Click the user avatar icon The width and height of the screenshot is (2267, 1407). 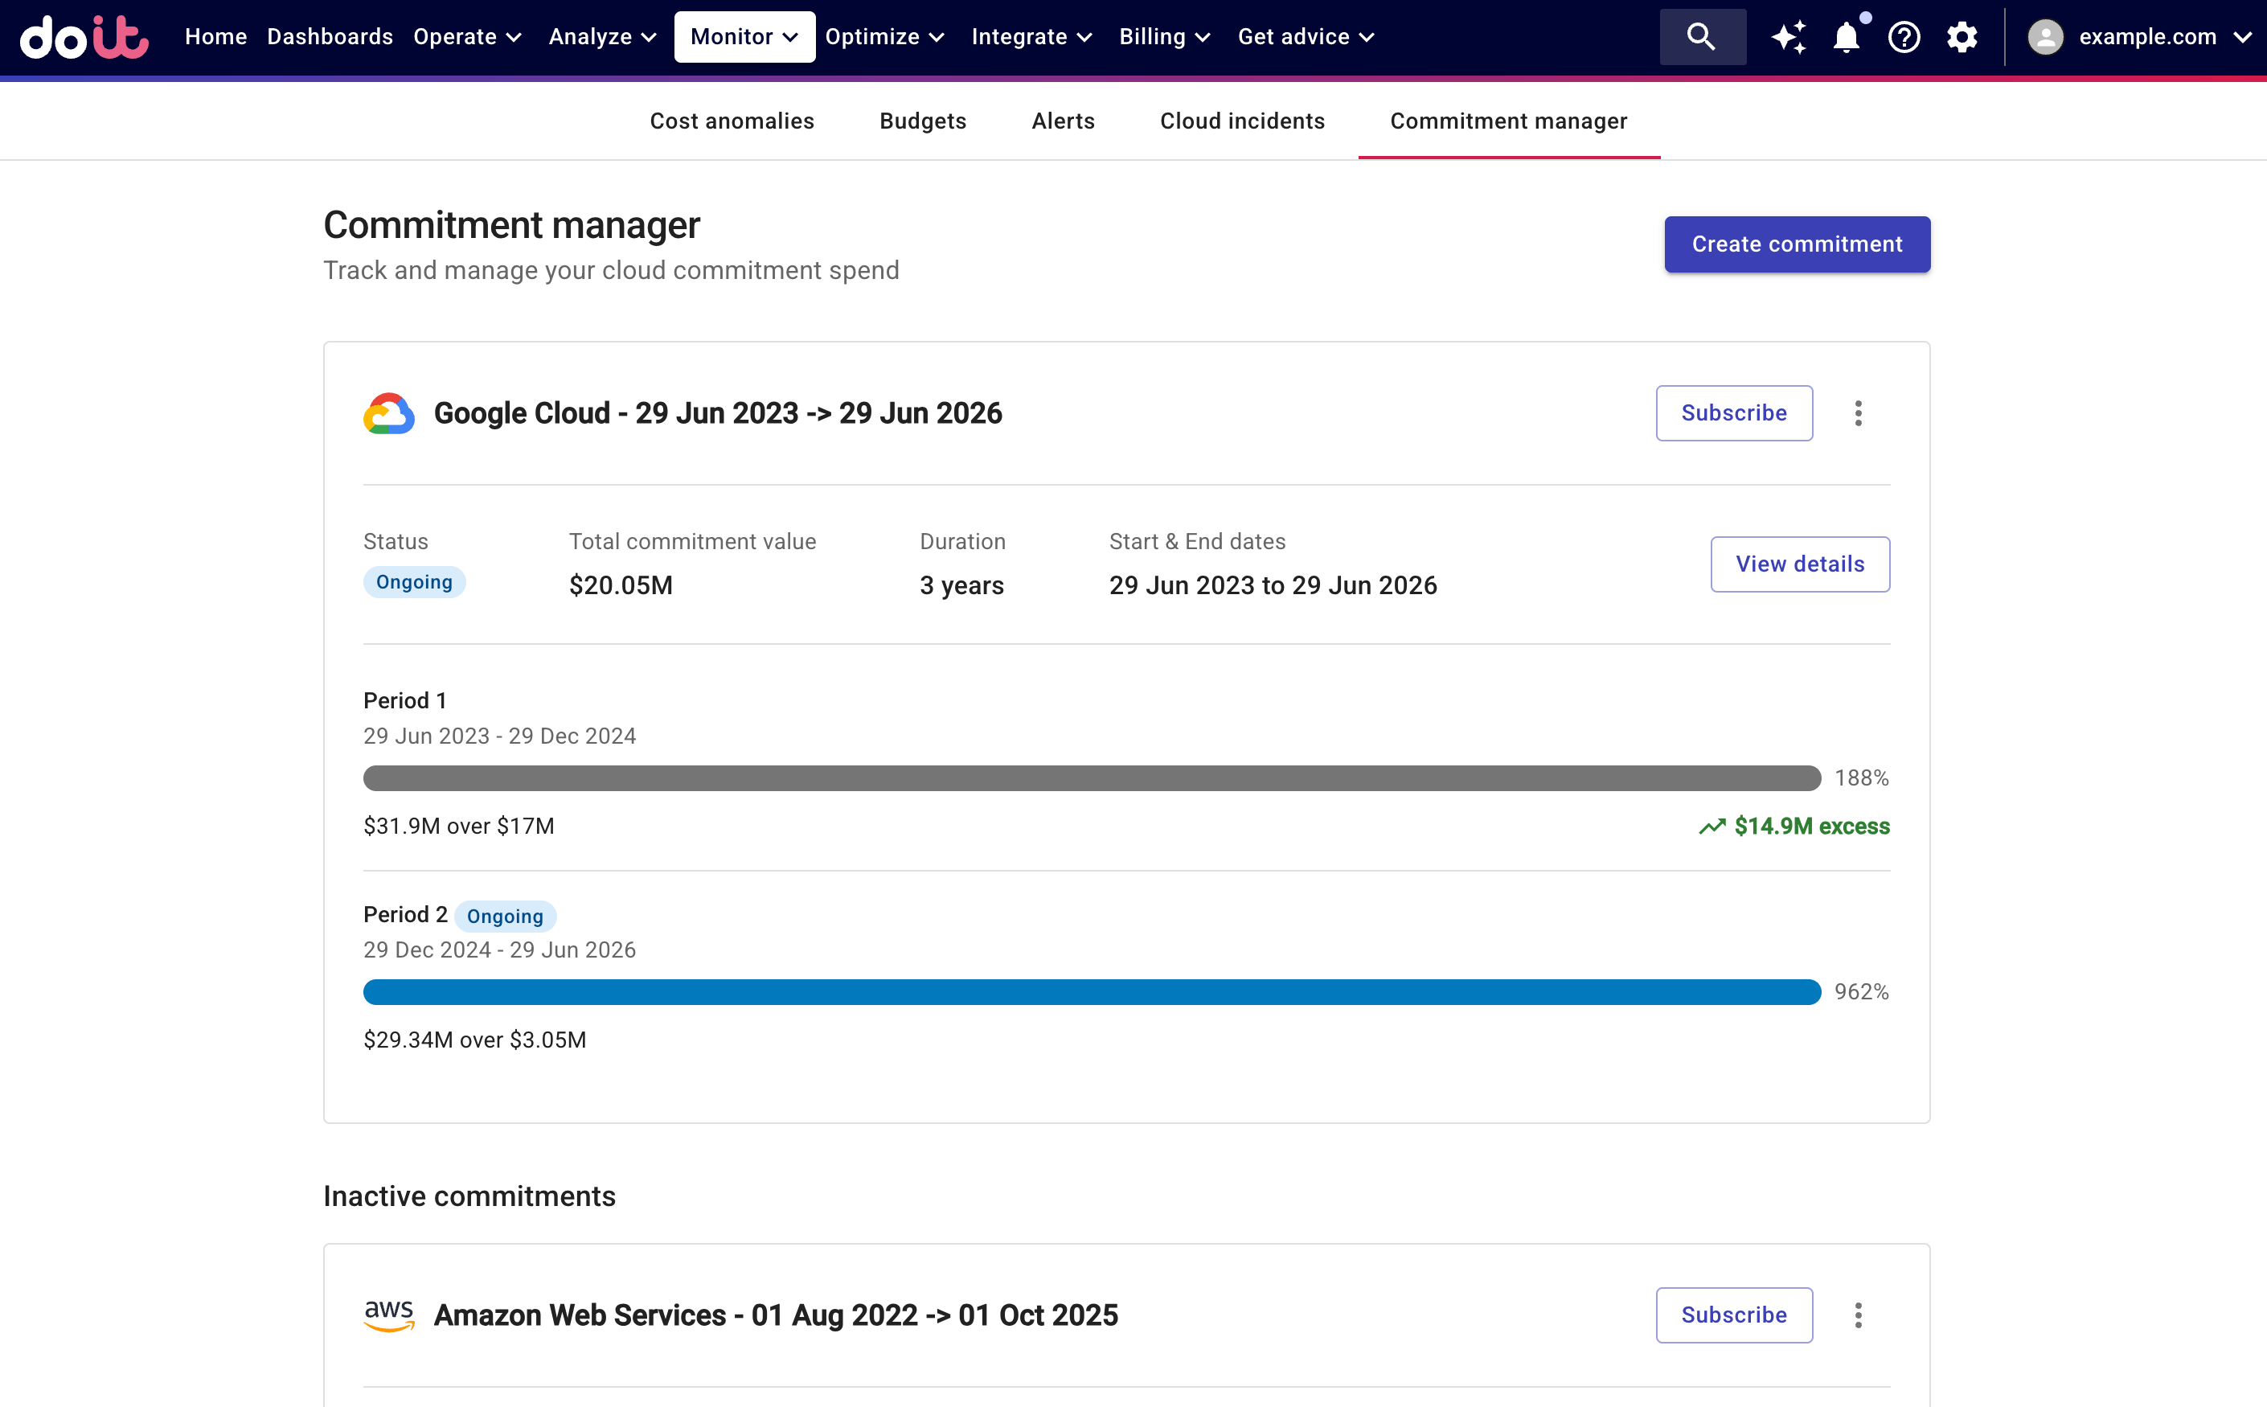pyautogui.click(x=2044, y=37)
